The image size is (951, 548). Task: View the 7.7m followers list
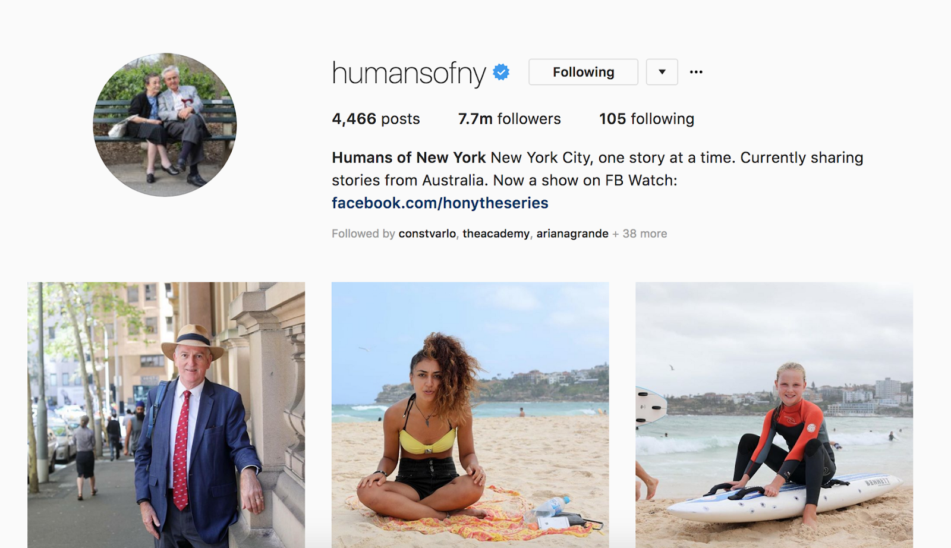(509, 119)
